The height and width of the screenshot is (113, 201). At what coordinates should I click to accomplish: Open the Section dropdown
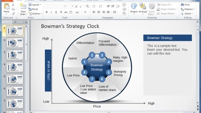(x=35, y=13)
